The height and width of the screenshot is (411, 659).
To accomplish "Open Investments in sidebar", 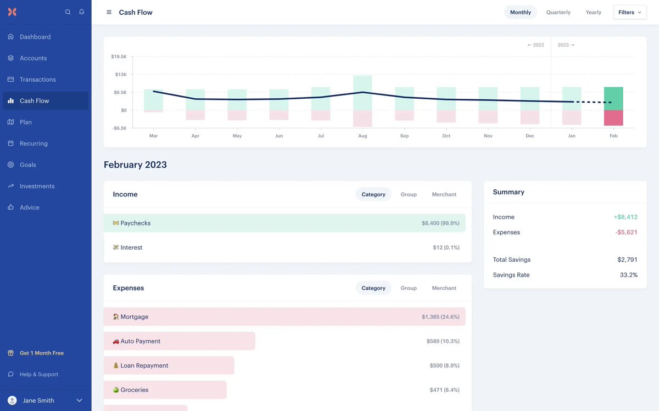I will click(46, 186).
